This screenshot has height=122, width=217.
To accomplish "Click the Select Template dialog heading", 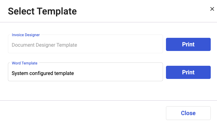I will 42,11.
